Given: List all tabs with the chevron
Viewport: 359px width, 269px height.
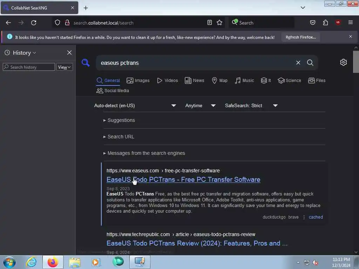Looking at the screenshot, I should [x=303, y=8].
